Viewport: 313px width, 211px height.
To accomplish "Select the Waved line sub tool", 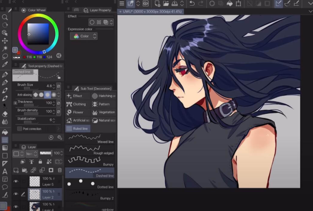I will [90, 138].
